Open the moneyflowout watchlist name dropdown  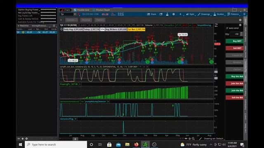click(x=40, y=26)
